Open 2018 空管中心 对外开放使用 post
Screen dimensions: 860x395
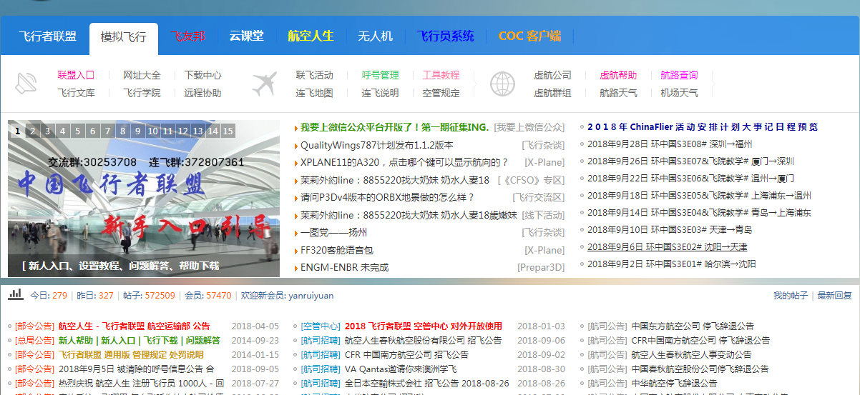[424, 326]
